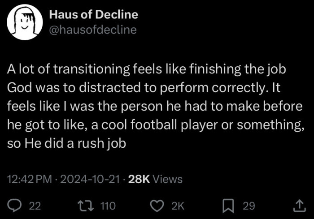Click the 22 replies count
This screenshot has width=314, height=219.
(35, 206)
